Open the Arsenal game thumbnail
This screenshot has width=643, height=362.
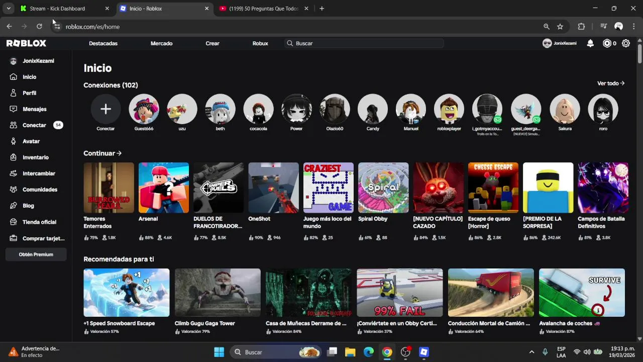[164, 188]
